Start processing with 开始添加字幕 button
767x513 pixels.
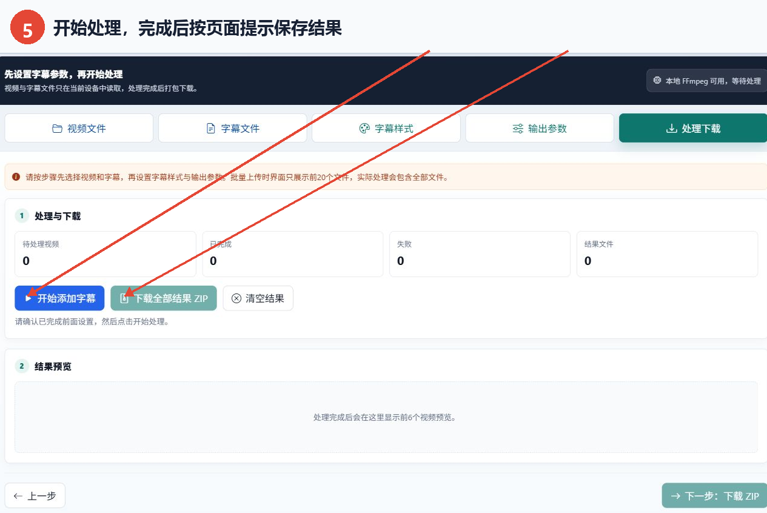[x=60, y=298]
